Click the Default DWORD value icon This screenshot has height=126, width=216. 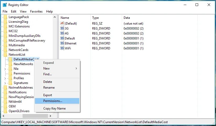pos(62,38)
